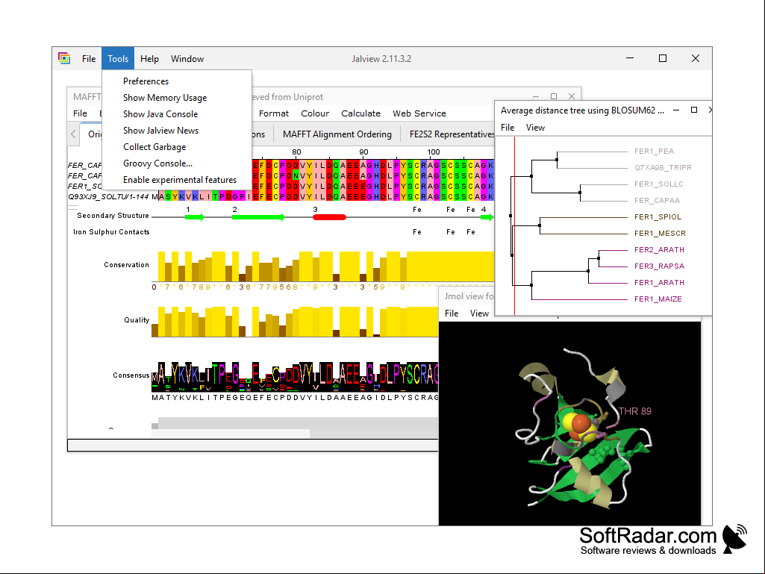Open File menu in the tree window
This screenshot has width=765, height=574.
point(508,128)
